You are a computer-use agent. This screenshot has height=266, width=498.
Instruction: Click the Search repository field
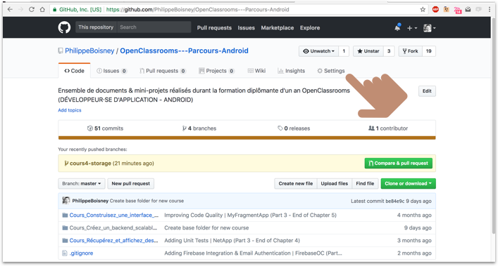(x=154, y=27)
